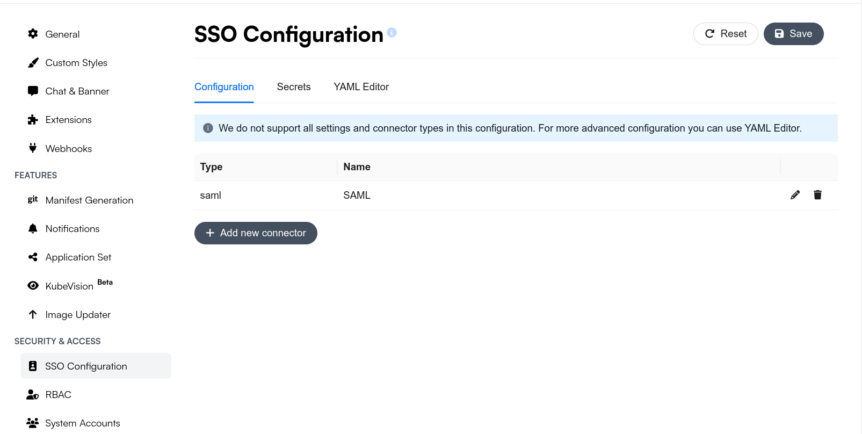Open Notifications bell icon
Viewport: 862px width, 434px height.
[33, 229]
